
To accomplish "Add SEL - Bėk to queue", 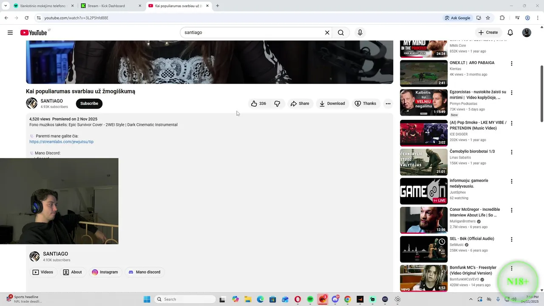I will click(x=442, y=252).
